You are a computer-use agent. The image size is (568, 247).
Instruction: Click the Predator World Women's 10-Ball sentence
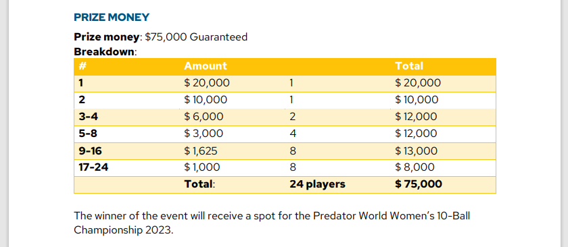click(x=272, y=223)
